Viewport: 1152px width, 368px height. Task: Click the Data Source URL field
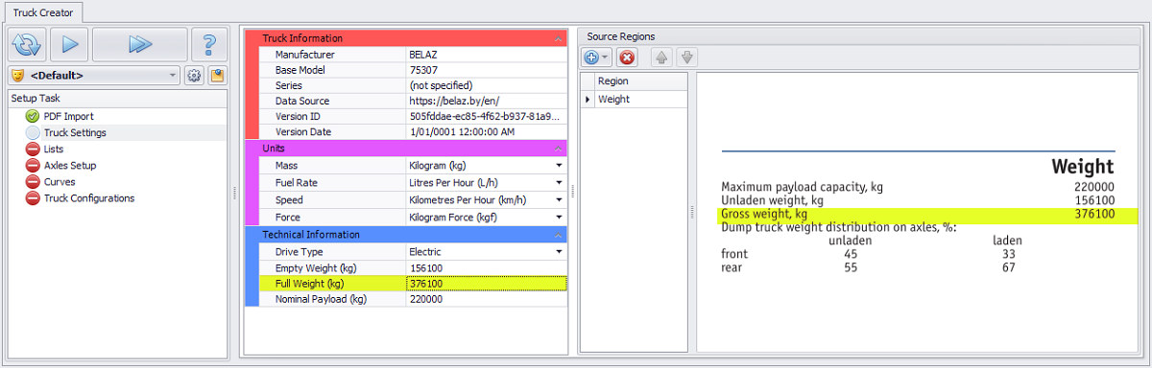486,101
